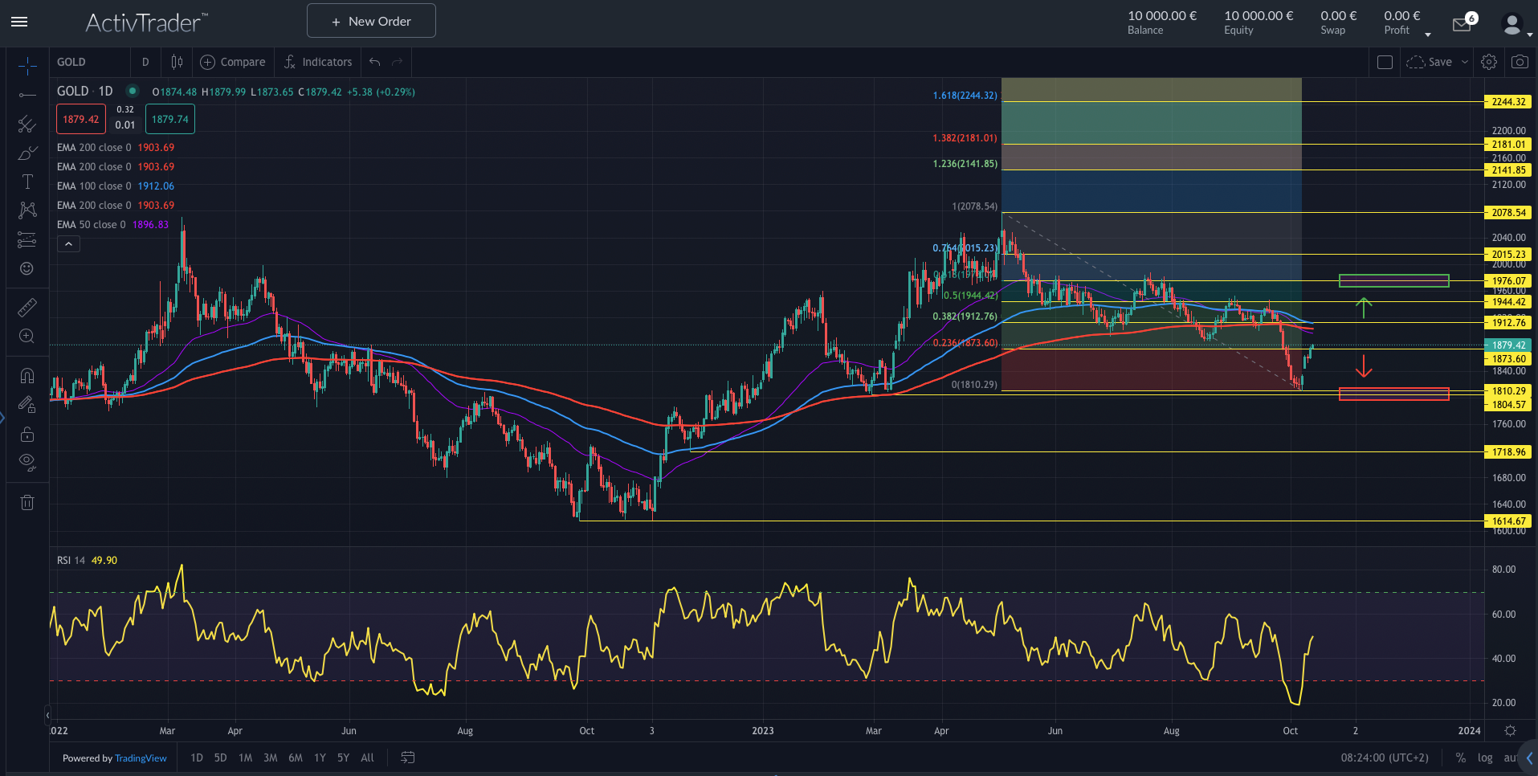Select the 5D timeframe tab
Image resolution: width=1538 pixels, height=776 pixels.
219,758
